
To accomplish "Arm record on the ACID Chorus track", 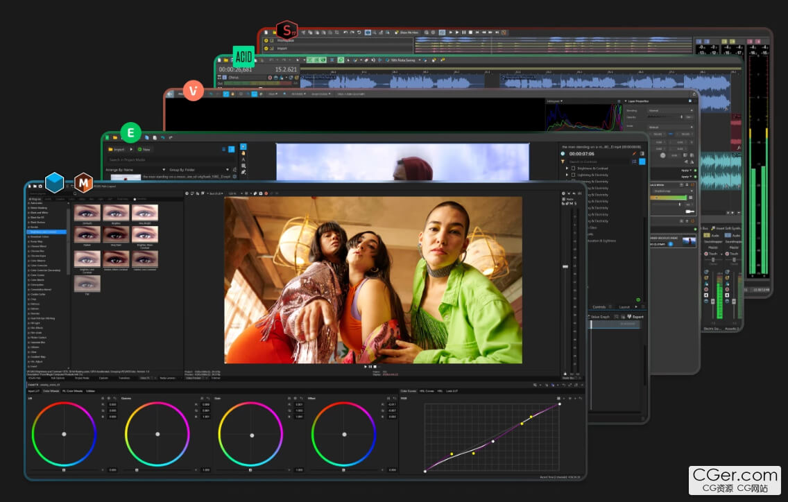I will coord(271,78).
